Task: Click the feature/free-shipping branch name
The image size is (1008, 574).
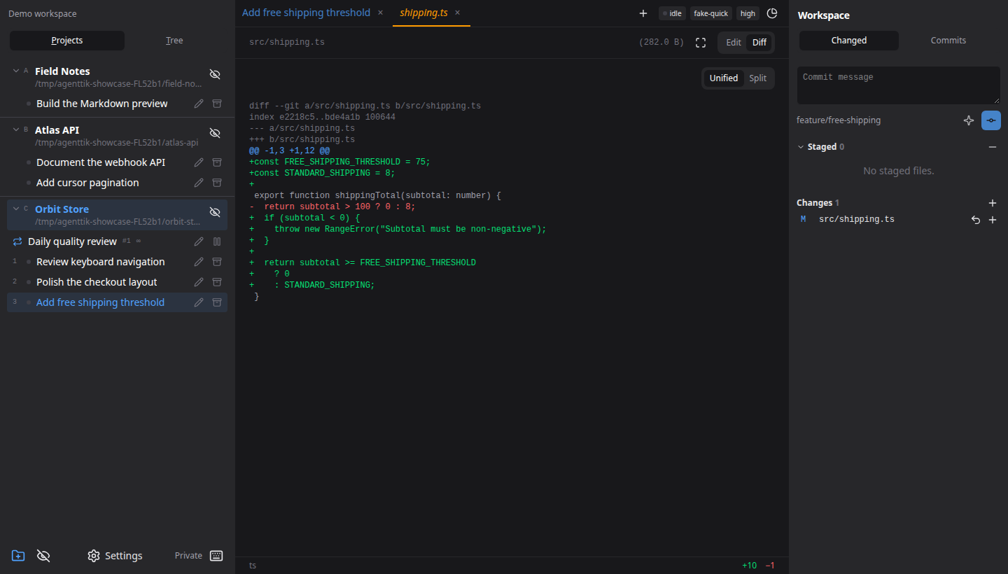Action: (x=839, y=120)
